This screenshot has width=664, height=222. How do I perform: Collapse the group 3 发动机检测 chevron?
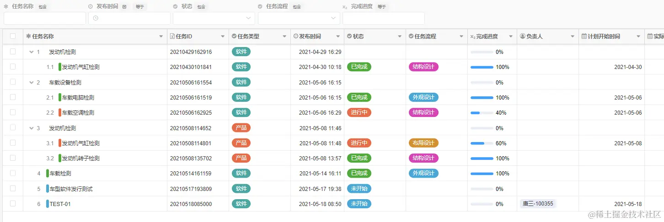pos(32,128)
